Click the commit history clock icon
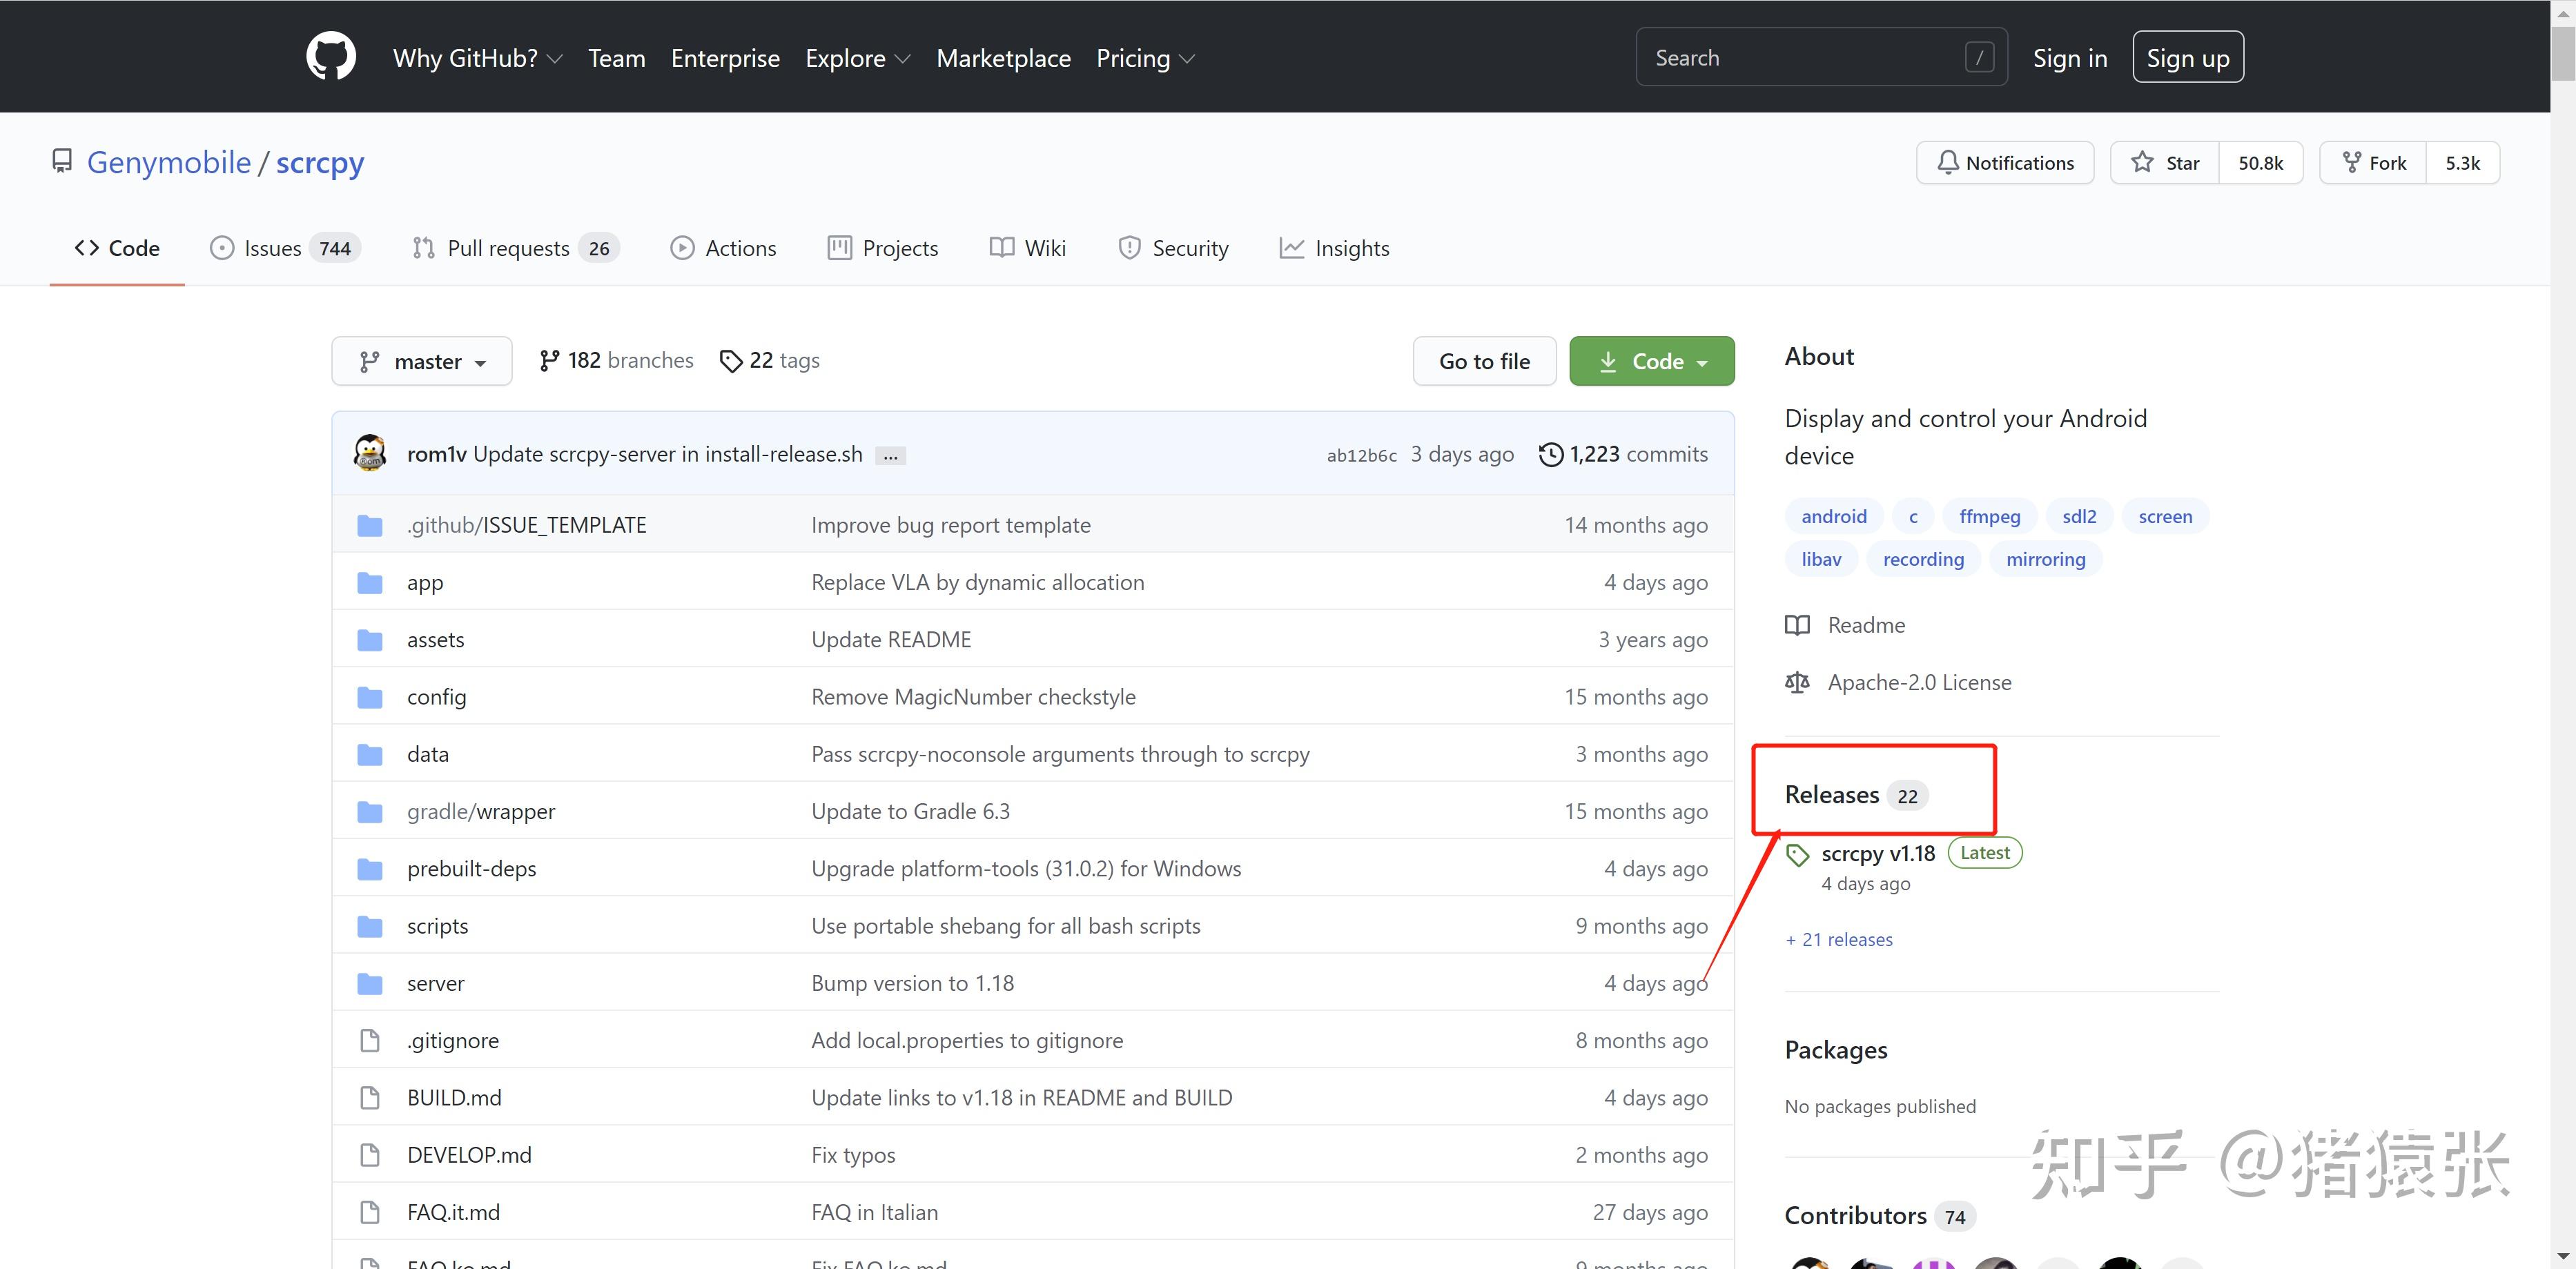Viewport: 2576px width, 1269px height. click(1550, 454)
